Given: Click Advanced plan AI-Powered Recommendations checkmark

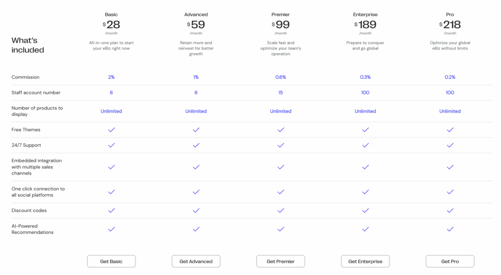Looking at the screenshot, I should (x=196, y=229).
